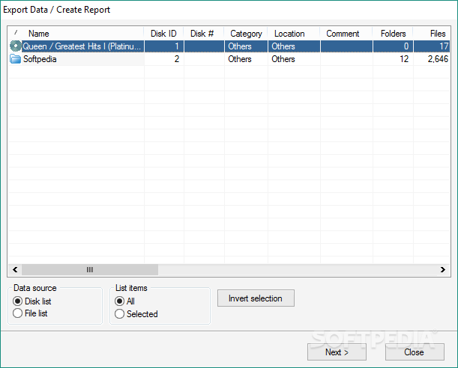Choose Selected list items only

click(136, 314)
